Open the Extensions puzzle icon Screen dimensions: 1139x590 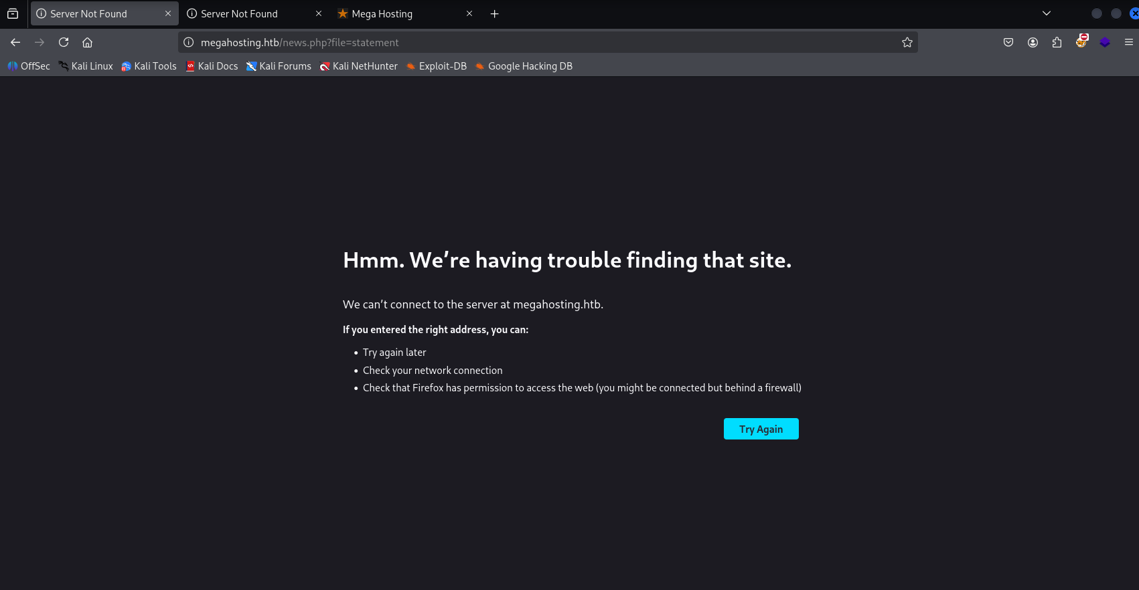click(1057, 42)
